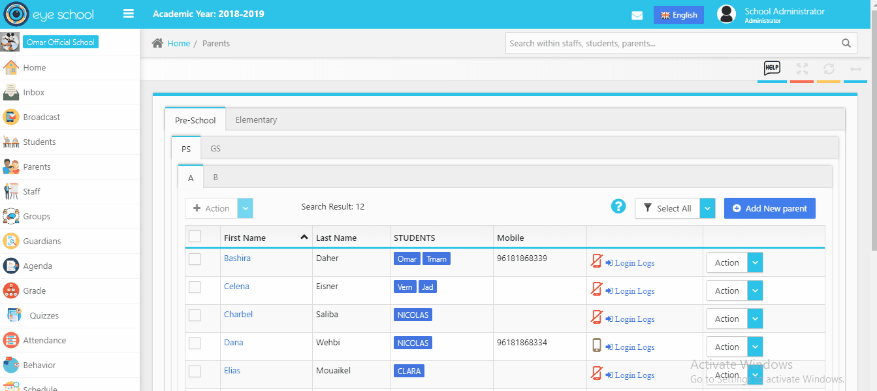Click the Omar Official School badge

pyautogui.click(x=61, y=42)
